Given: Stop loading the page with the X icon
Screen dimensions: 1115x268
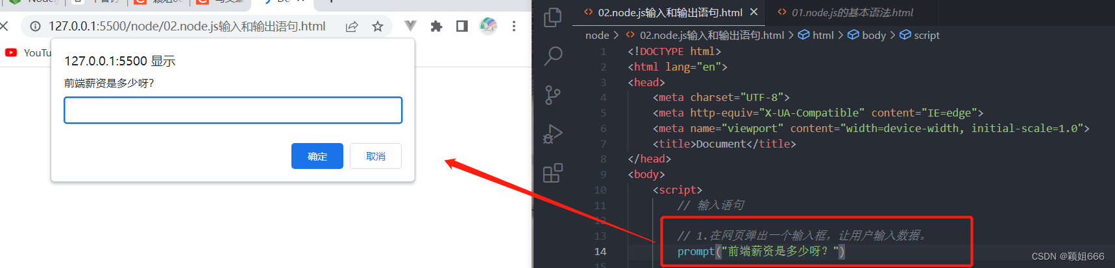Looking at the screenshot, I should point(4,27).
